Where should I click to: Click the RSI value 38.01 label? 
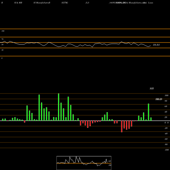tap(156, 45)
